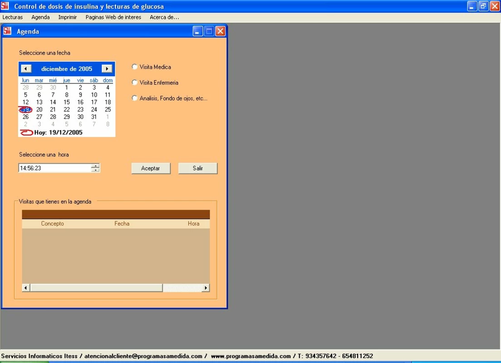Click the right arrow of the visits scrollbar
This screenshot has width=501, height=363.
[206, 287]
